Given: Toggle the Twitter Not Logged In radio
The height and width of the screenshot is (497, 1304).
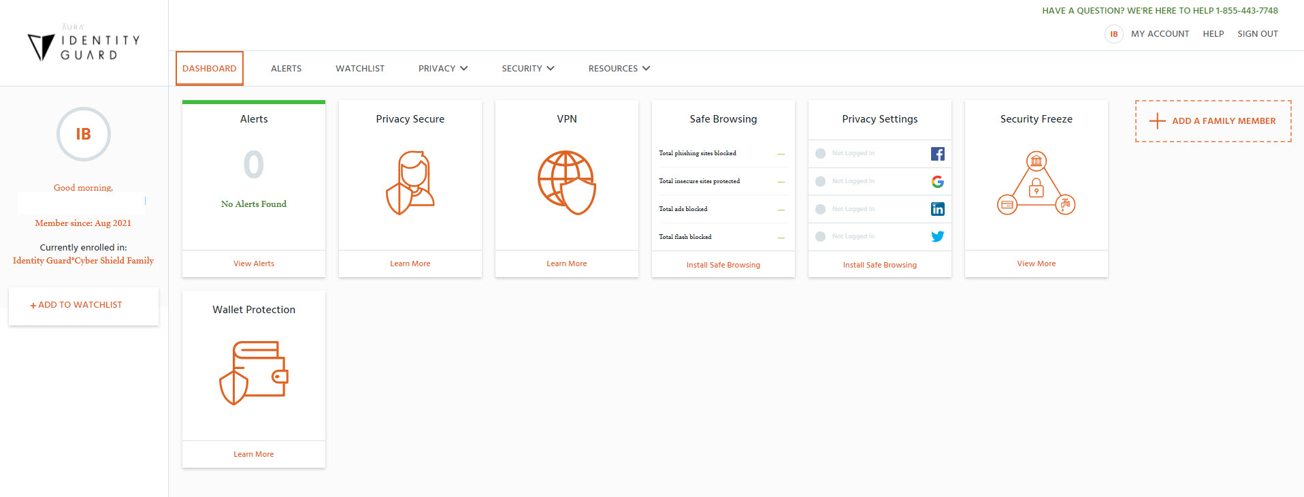Looking at the screenshot, I should point(820,237).
